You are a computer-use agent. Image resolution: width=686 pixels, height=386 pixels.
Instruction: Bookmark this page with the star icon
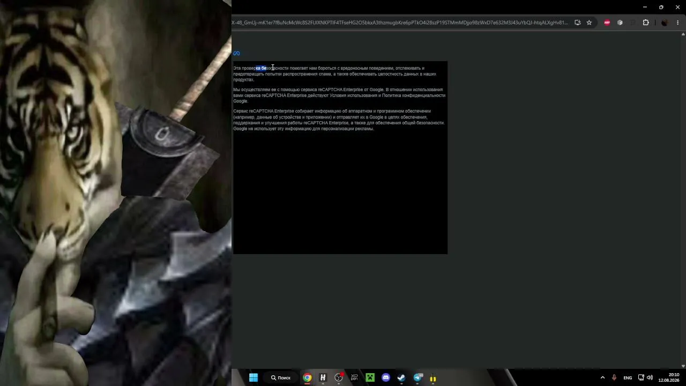click(x=589, y=23)
